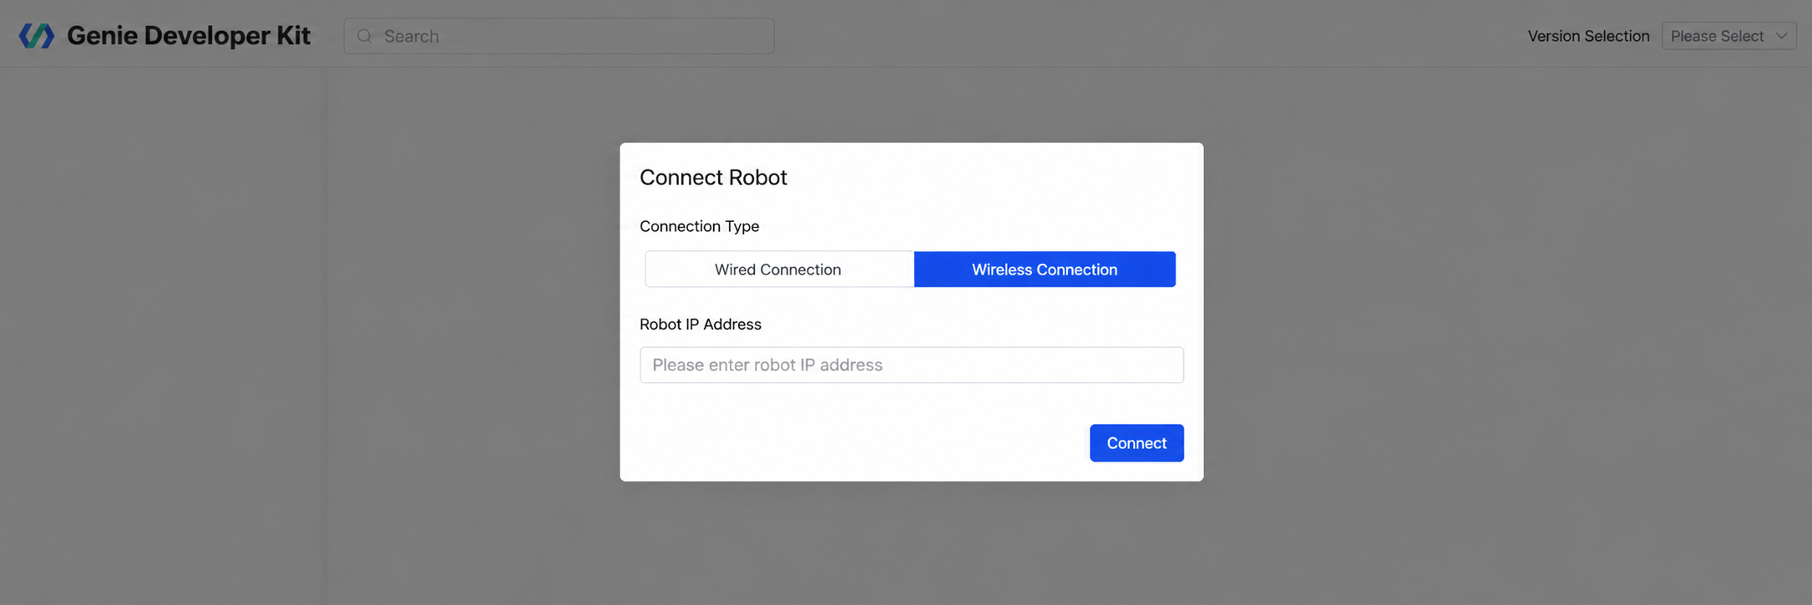Click the dimmed left sidebar area
The image size is (1812, 605).
pos(163,334)
